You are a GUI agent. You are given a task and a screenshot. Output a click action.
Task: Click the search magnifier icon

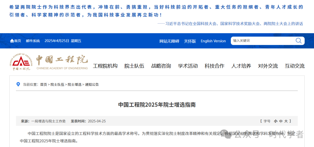[x=299, y=41]
